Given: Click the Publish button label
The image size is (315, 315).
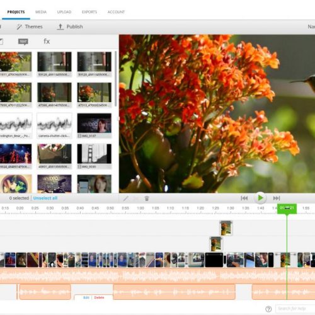Looking at the screenshot, I should click(74, 26).
